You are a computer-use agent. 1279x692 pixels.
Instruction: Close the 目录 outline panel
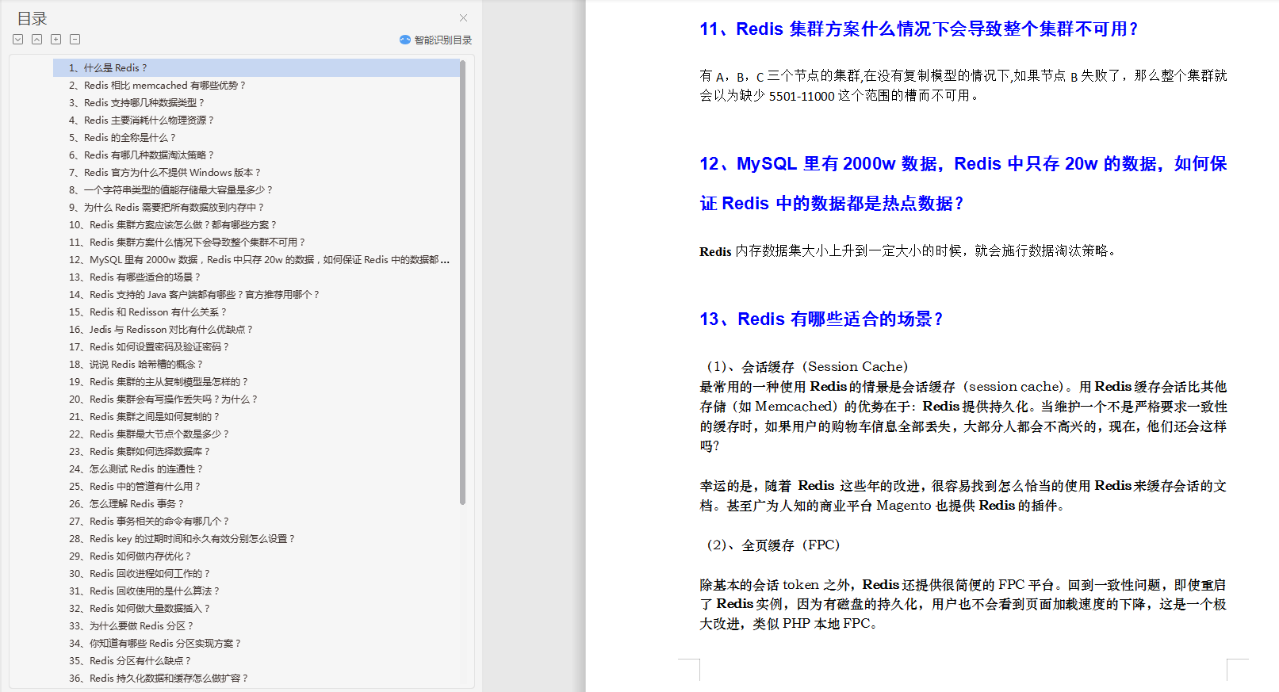tap(463, 17)
